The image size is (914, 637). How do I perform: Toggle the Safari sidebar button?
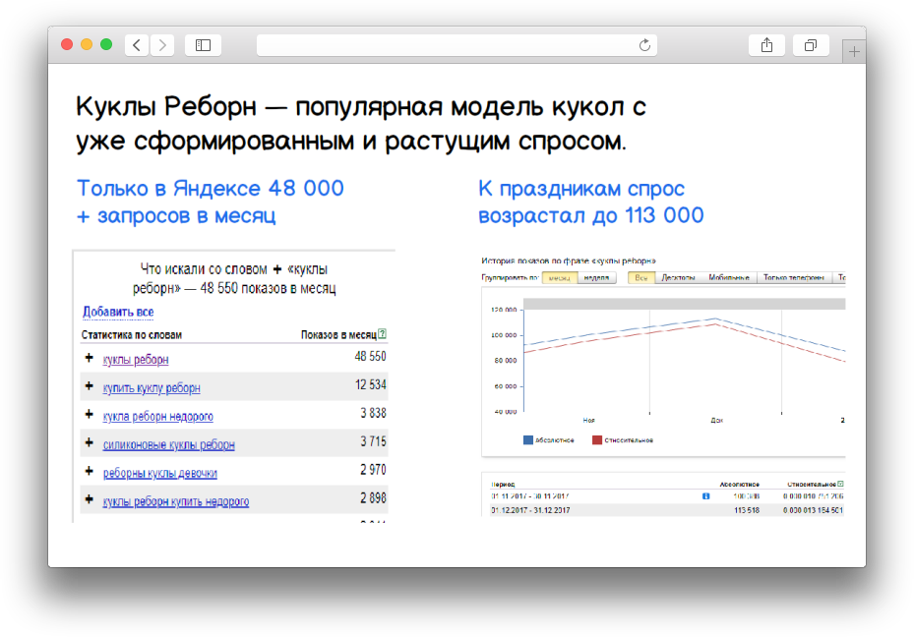[x=203, y=45]
